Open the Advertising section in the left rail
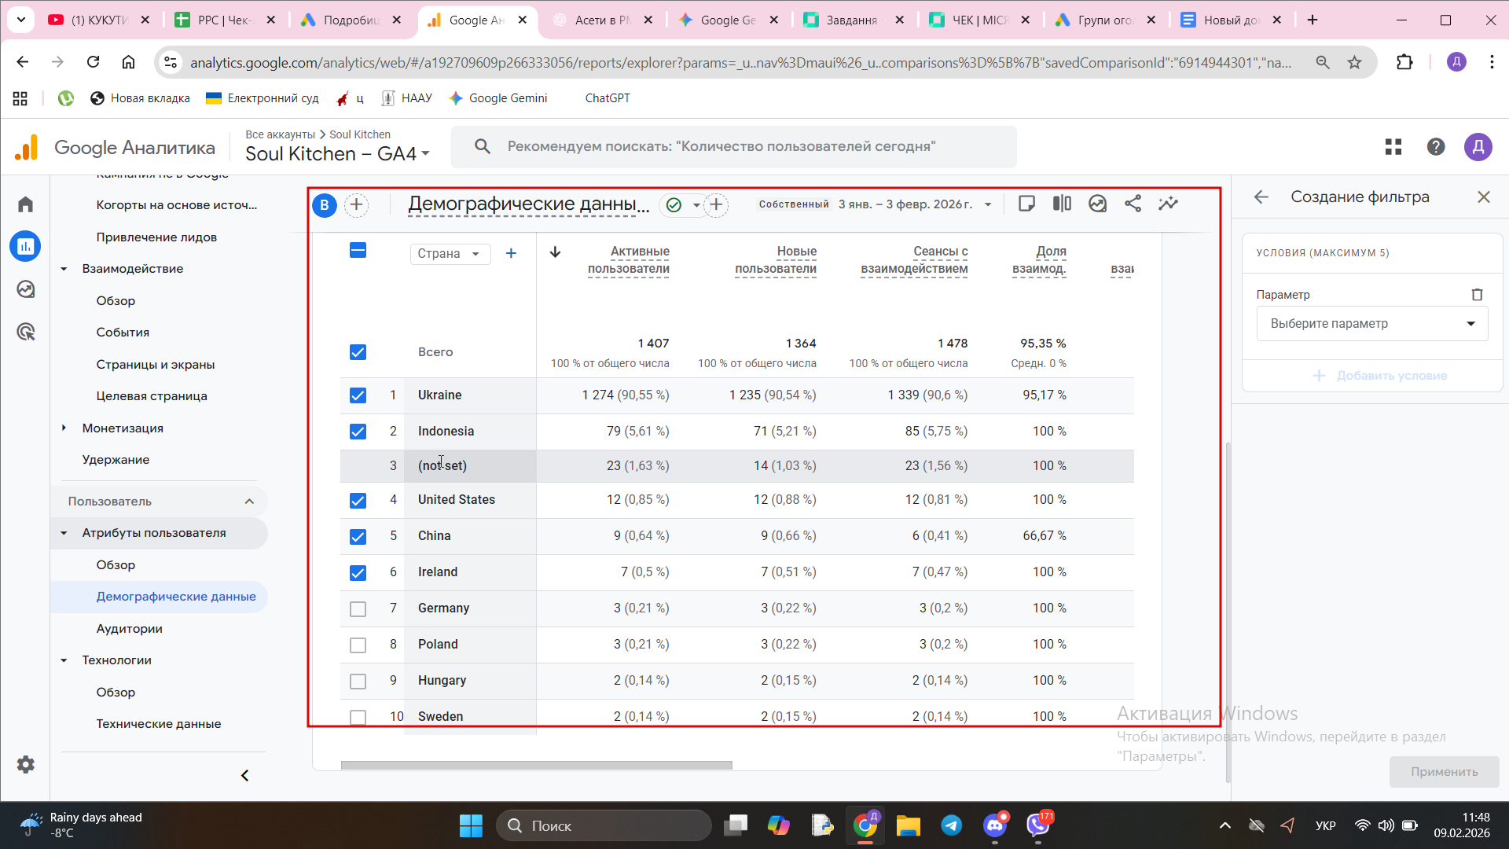The height and width of the screenshot is (849, 1509). 26,332
